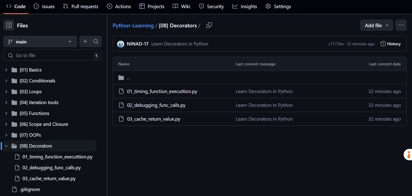The image size is (412, 196).
Task: Select [03] Loops folder in tree
Action: [x=31, y=92]
